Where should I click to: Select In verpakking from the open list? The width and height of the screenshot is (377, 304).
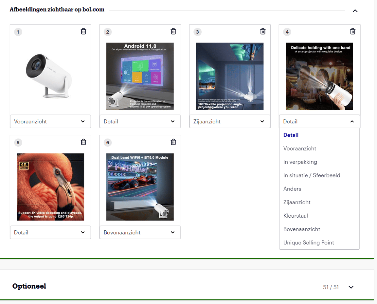pos(300,162)
